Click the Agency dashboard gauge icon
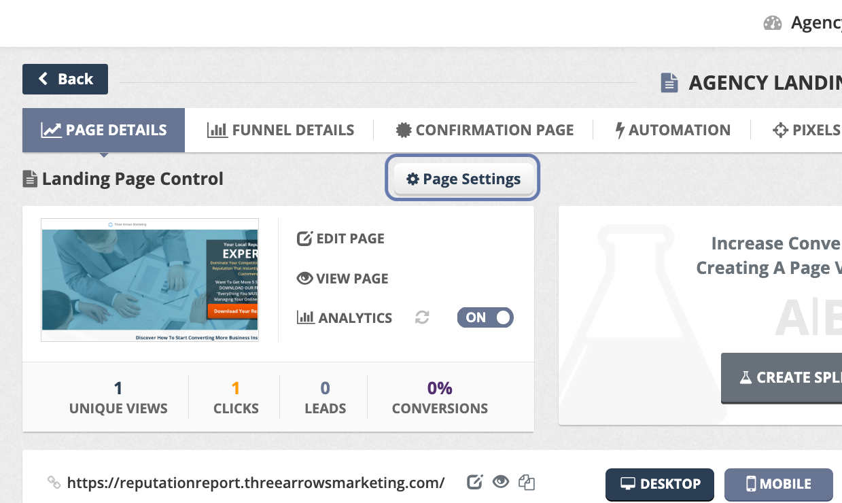842x503 pixels. click(773, 23)
